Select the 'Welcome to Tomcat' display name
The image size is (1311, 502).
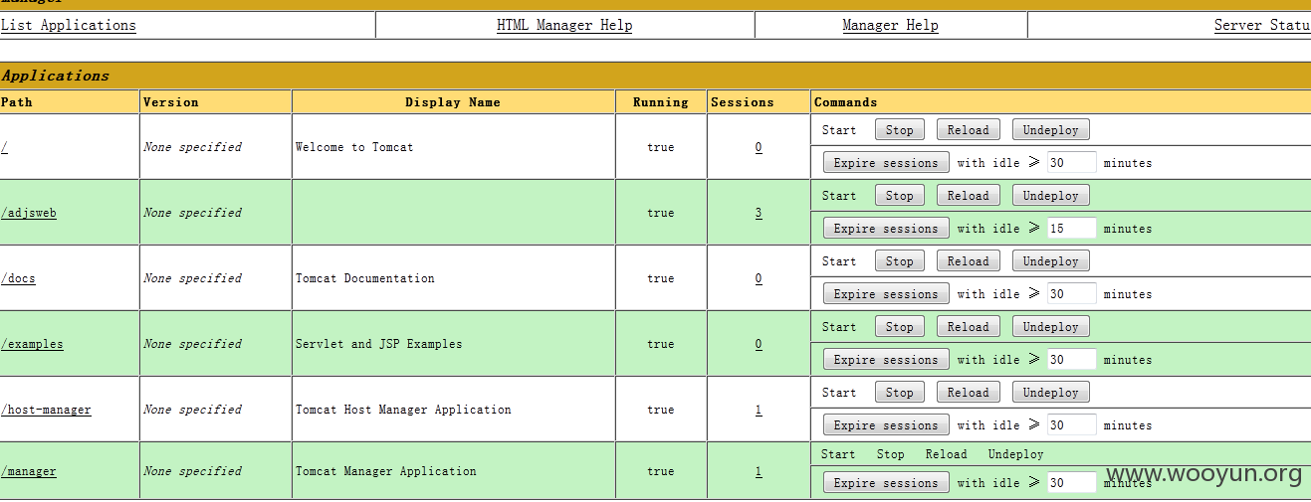(x=354, y=147)
